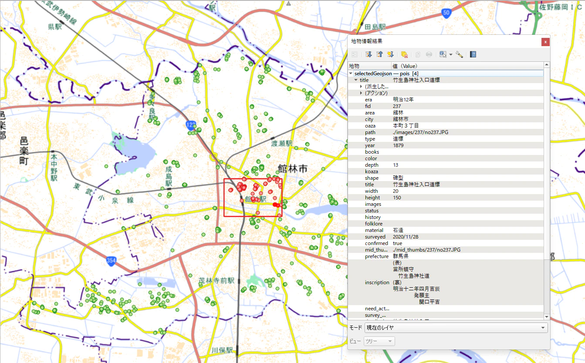Select the fid row
This screenshot has width=585, height=363.
coord(446,106)
